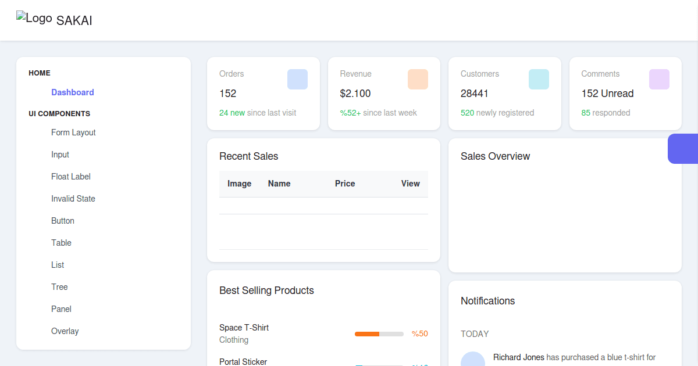
Task: Click the Space T-Shirt progress bar
Action: point(379,334)
